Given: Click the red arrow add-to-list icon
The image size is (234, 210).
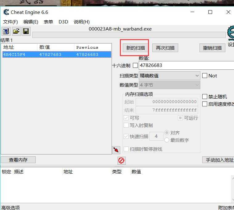Looking at the screenshot, I should pyautogui.click(x=116, y=150).
